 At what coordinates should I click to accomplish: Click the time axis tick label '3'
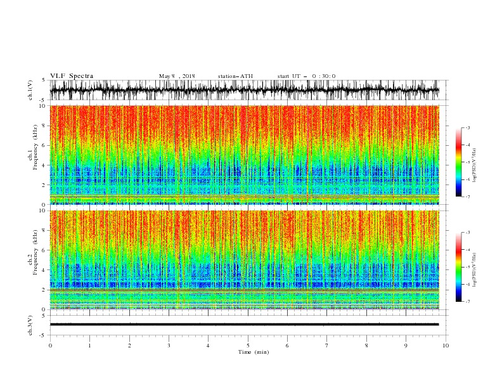click(169, 346)
